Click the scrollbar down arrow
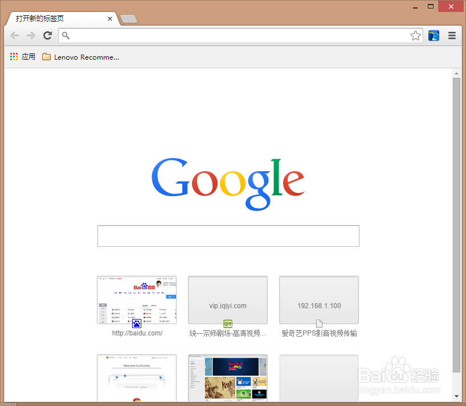 pos(456,396)
